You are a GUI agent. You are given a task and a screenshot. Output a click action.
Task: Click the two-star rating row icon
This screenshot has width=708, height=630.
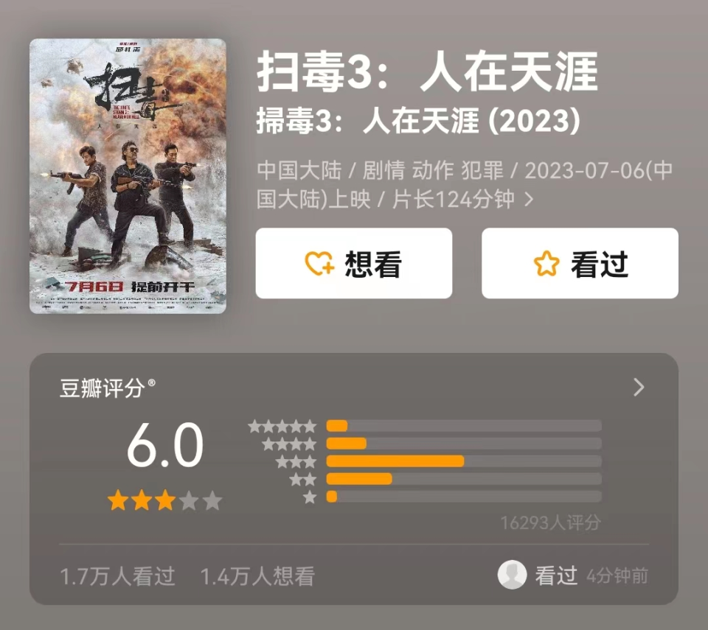(303, 479)
